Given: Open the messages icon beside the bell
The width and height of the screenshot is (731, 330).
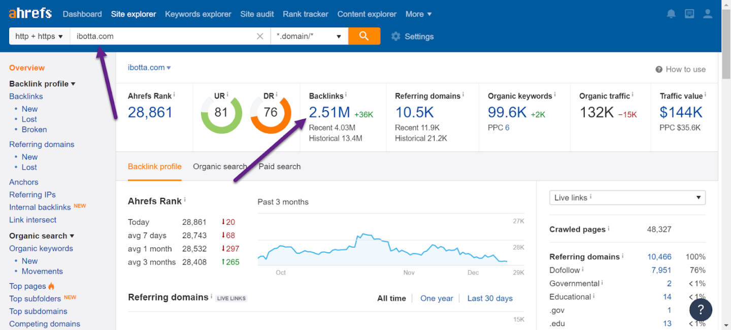Looking at the screenshot, I should pos(689,14).
